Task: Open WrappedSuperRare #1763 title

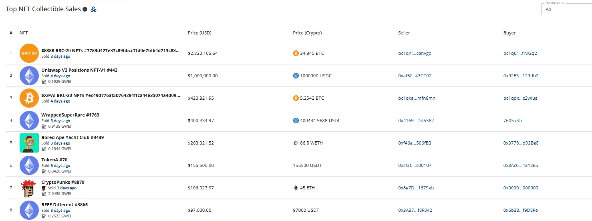Action: click(x=70, y=115)
